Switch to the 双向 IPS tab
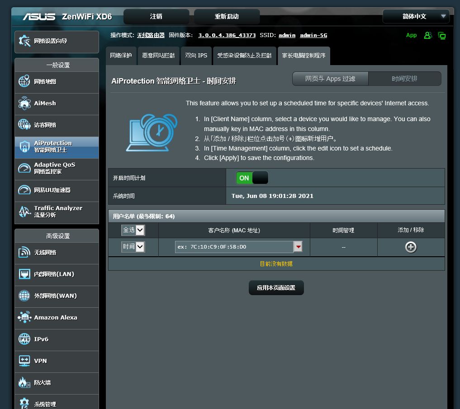This screenshot has width=460, height=409. coord(196,56)
